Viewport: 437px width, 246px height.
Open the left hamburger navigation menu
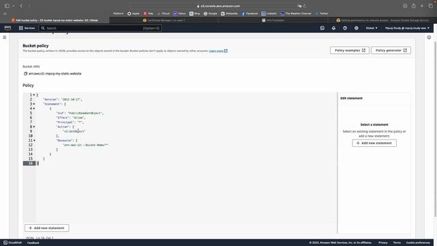point(5,38)
